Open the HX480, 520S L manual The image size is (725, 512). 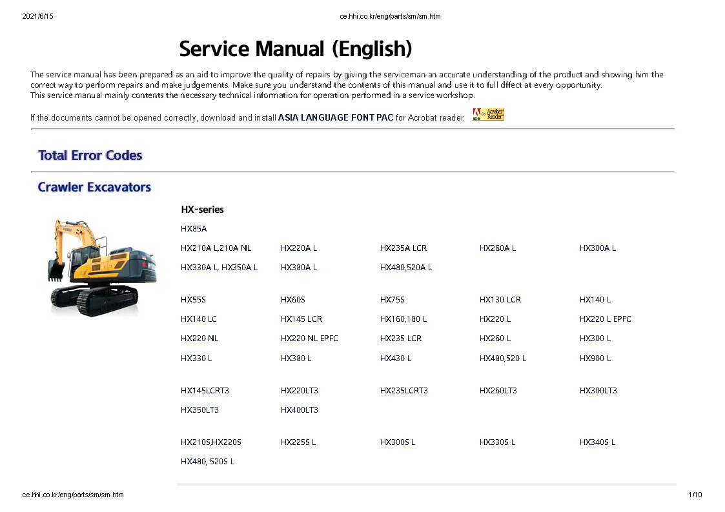208,462
